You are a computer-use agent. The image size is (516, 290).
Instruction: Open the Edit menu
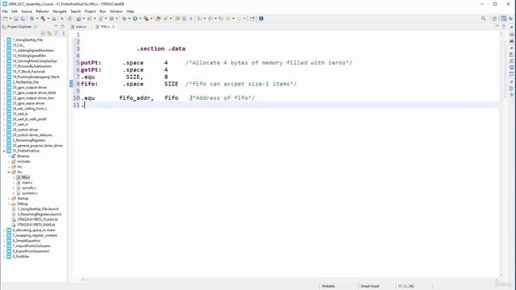click(15, 11)
